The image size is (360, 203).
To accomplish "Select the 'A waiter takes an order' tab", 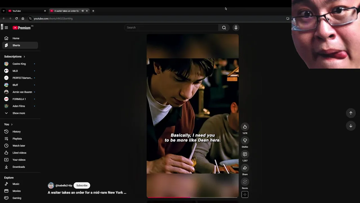I will point(66,11).
